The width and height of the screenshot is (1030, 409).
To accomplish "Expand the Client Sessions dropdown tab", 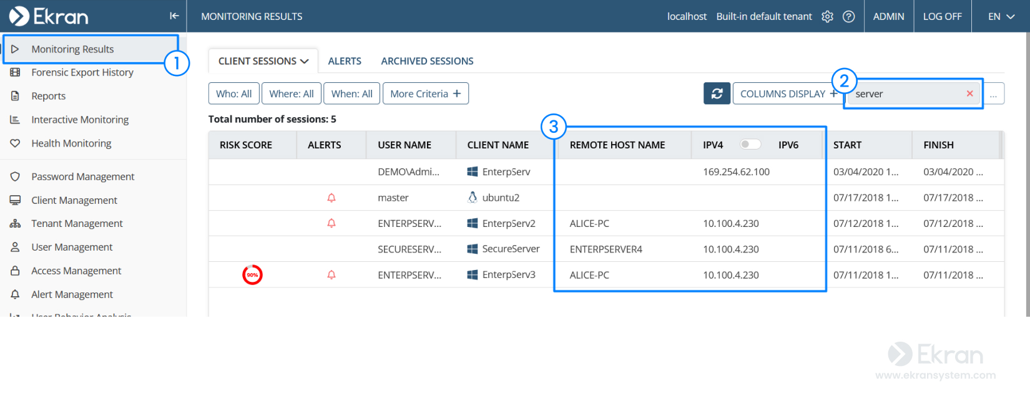I will 263,61.
